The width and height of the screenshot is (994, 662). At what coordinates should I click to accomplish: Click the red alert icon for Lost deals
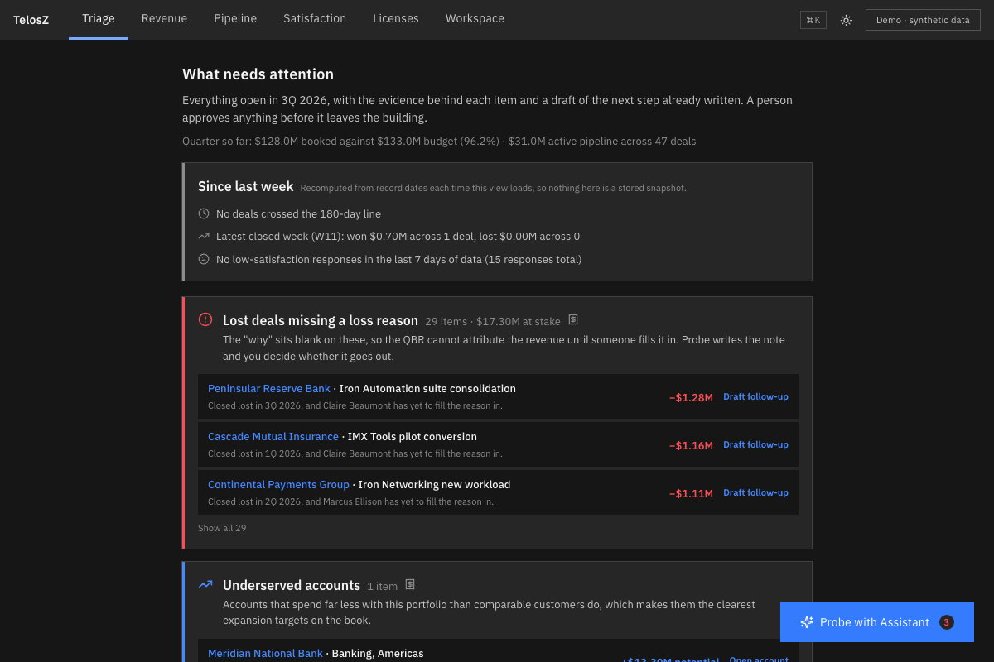[205, 319]
